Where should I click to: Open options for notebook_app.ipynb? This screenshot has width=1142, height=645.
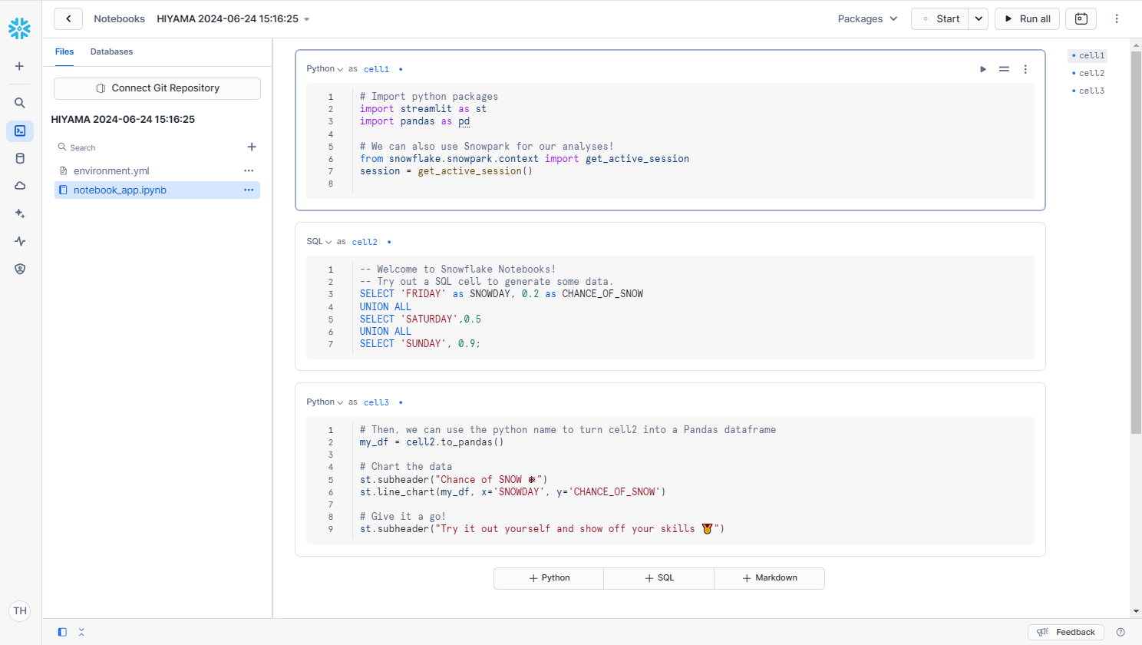pyautogui.click(x=249, y=190)
